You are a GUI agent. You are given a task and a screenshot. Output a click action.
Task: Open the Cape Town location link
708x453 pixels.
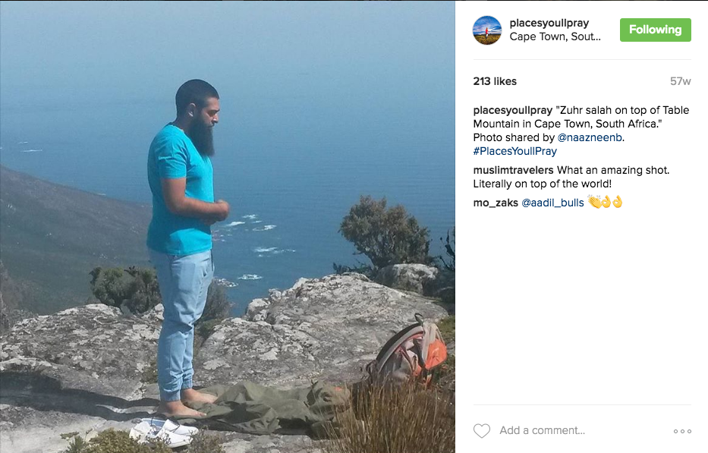[x=555, y=36]
